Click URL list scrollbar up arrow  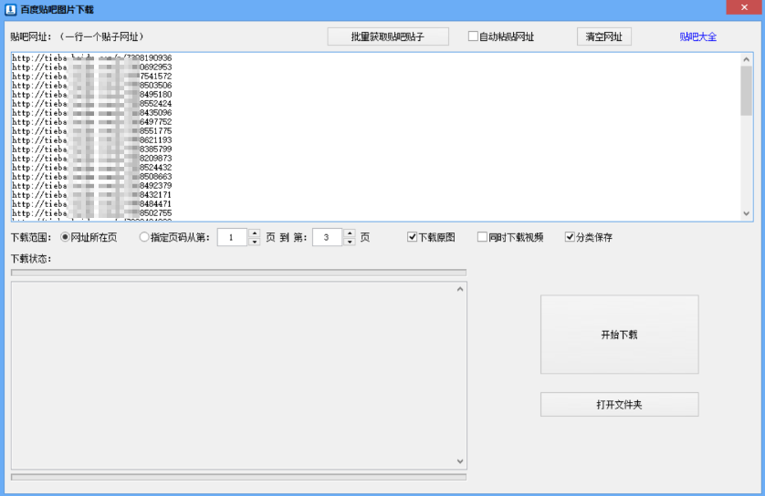(x=746, y=59)
